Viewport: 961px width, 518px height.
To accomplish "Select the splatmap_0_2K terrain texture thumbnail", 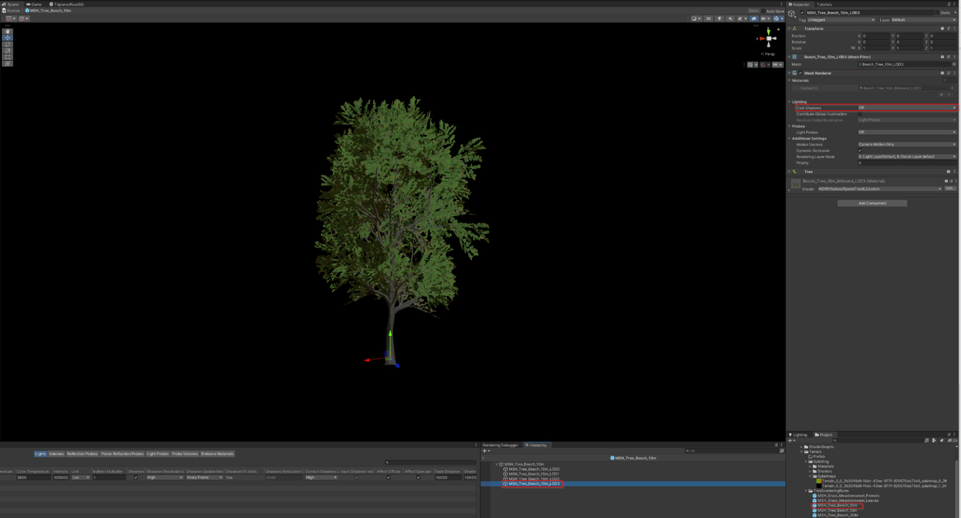I will pyautogui.click(x=819, y=481).
